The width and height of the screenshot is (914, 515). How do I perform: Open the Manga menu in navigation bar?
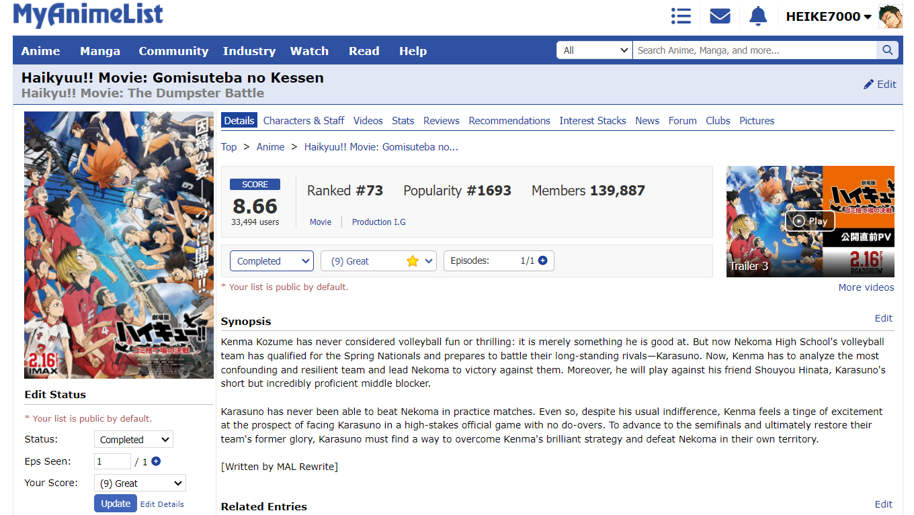click(x=100, y=51)
